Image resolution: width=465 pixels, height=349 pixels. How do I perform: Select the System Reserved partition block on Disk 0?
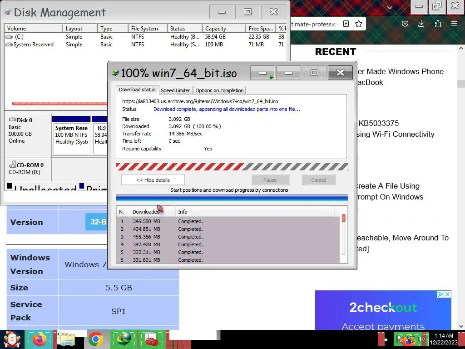[71, 135]
